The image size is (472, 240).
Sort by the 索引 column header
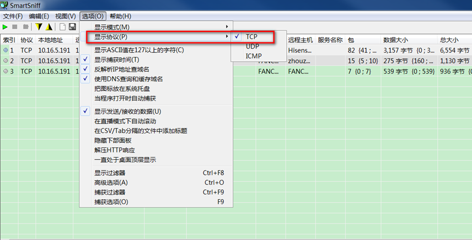pyautogui.click(x=9, y=40)
